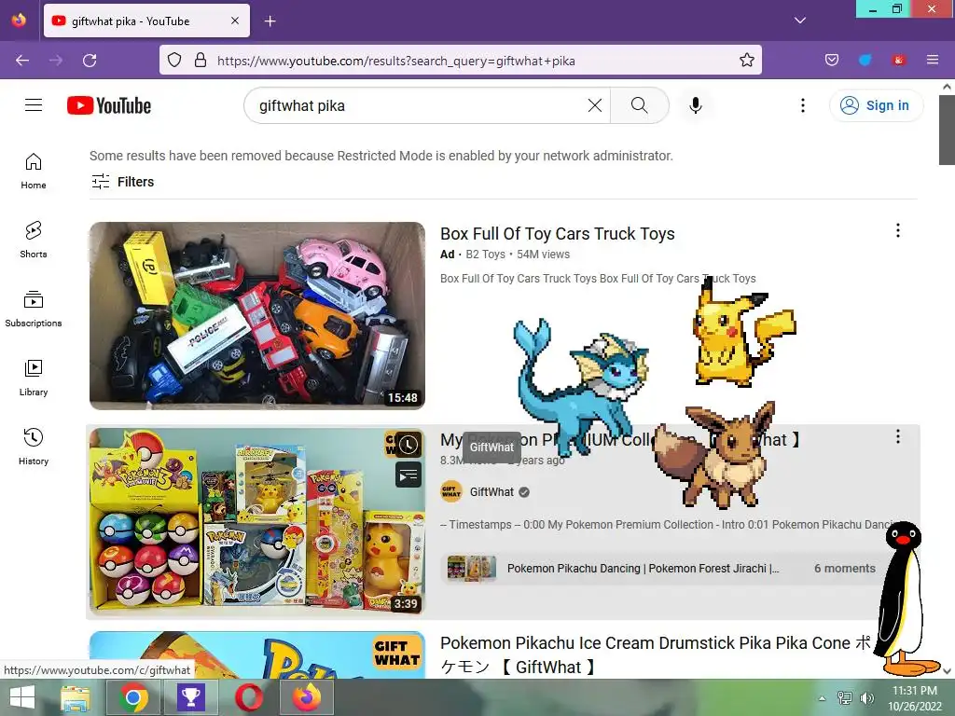Open the Windows Start menu
Screen dimensions: 955x716
(x=22, y=697)
